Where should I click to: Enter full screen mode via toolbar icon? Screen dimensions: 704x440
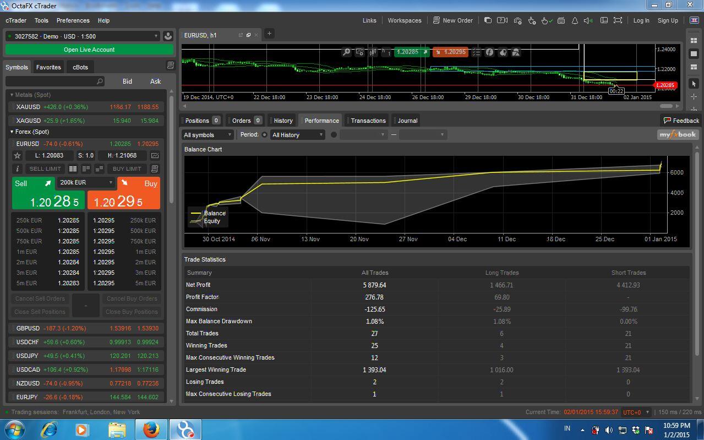[618, 20]
